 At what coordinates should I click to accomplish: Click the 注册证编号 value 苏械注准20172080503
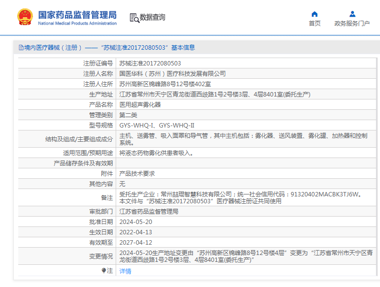click(150, 64)
